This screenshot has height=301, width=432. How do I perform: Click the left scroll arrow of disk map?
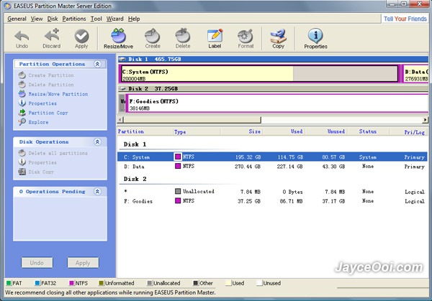(120, 119)
